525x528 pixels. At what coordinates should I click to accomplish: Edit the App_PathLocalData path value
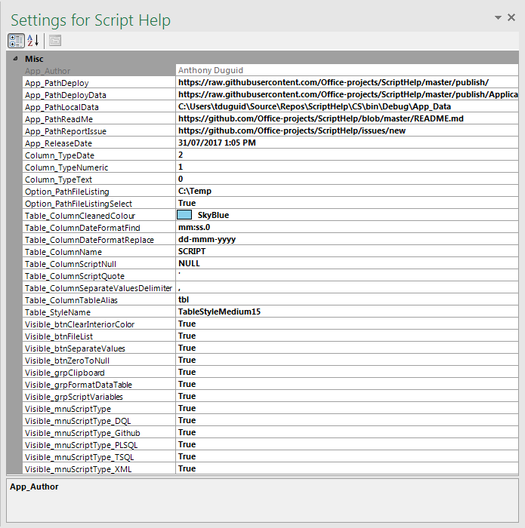coord(347,106)
